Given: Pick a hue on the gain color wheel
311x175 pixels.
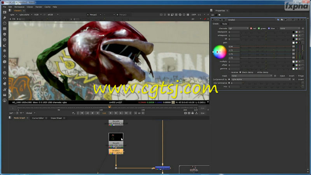Looking at the screenshot, I should pos(220,52).
